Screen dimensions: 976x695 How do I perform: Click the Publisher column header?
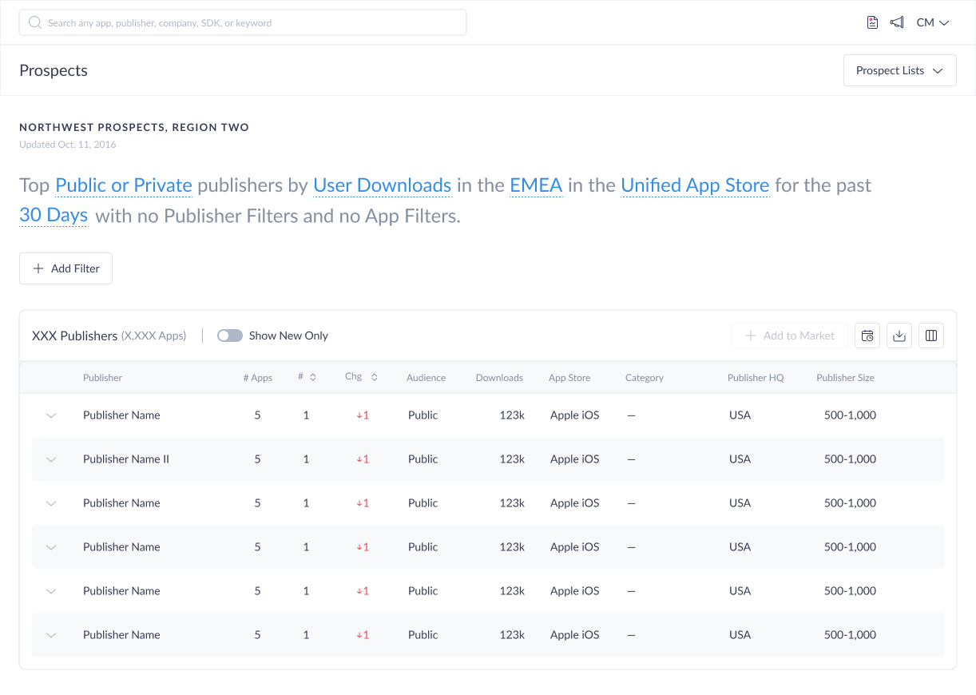(102, 378)
